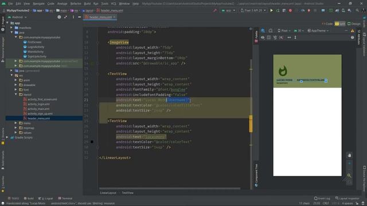Click the preview column layout icon
Viewport: 367px width, 206px height.
pos(269,37)
